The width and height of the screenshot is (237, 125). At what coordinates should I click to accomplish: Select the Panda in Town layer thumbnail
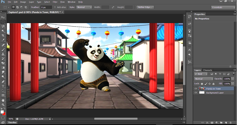[x=202, y=89]
